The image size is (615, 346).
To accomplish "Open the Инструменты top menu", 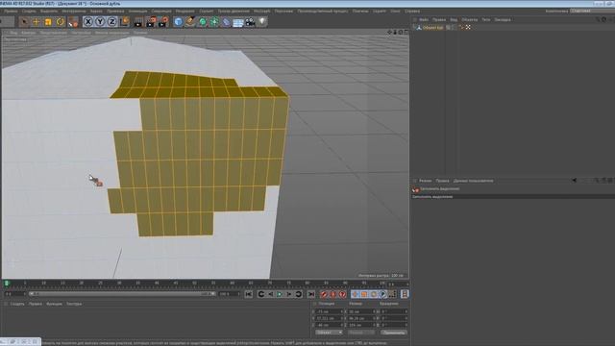I will 74,11.
